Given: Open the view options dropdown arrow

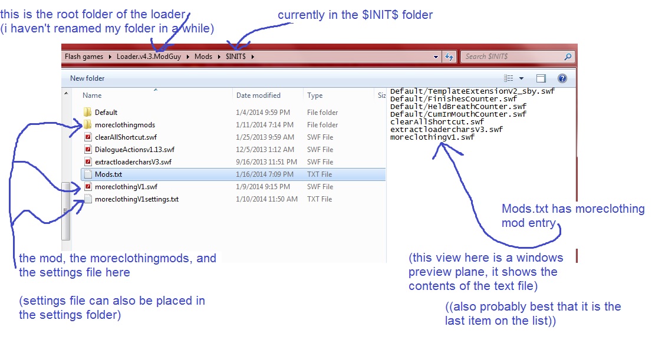Looking at the screenshot, I should pyautogui.click(x=521, y=78).
